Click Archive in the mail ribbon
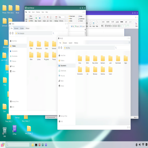 [x=80, y=21]
